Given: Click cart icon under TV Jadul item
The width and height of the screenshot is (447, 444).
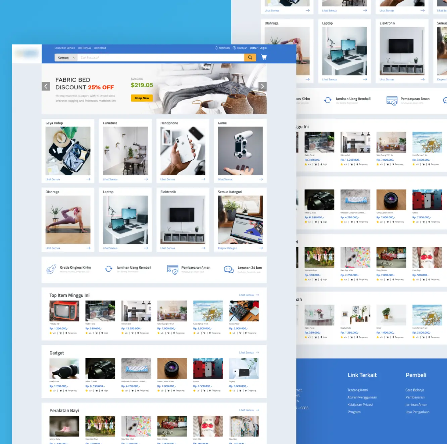Looking at the screenshot, I should pos(61,333).
